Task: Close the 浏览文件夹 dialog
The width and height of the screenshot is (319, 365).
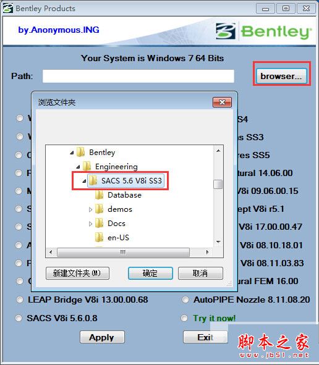Action: click(x=222, y=102)
